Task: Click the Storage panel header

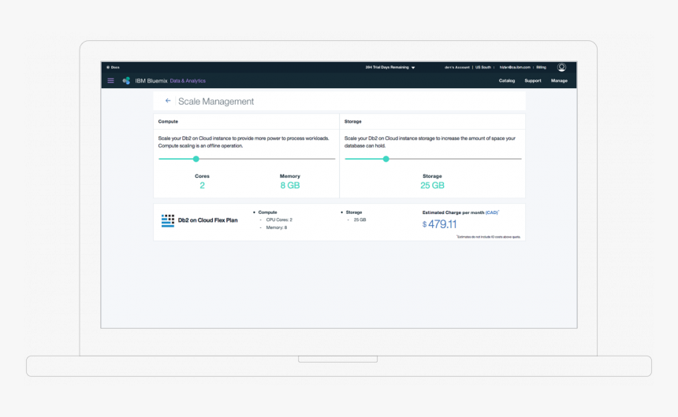Action: [x=432, y=122]
